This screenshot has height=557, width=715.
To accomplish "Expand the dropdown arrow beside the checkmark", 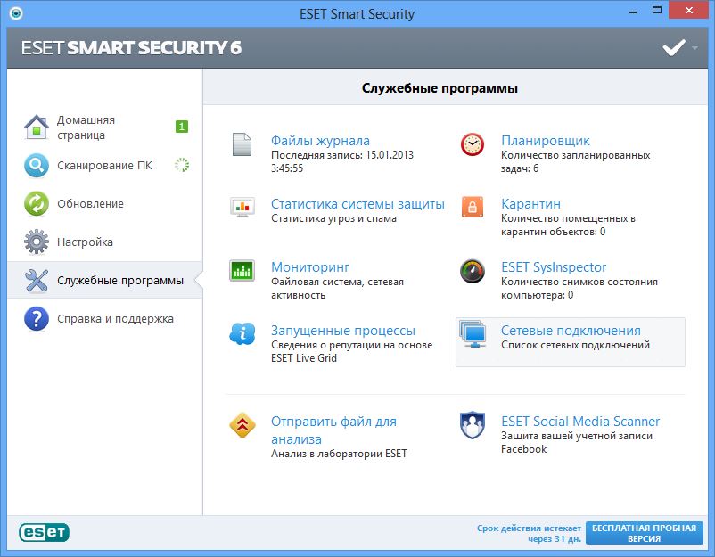I will click(x=694, y=47).
